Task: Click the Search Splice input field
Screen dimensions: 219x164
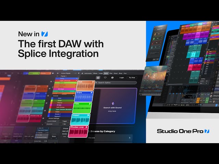Action: tap(116, 83)
